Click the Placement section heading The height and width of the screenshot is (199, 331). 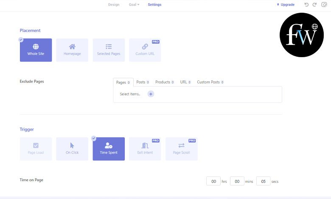coord(30,30)
